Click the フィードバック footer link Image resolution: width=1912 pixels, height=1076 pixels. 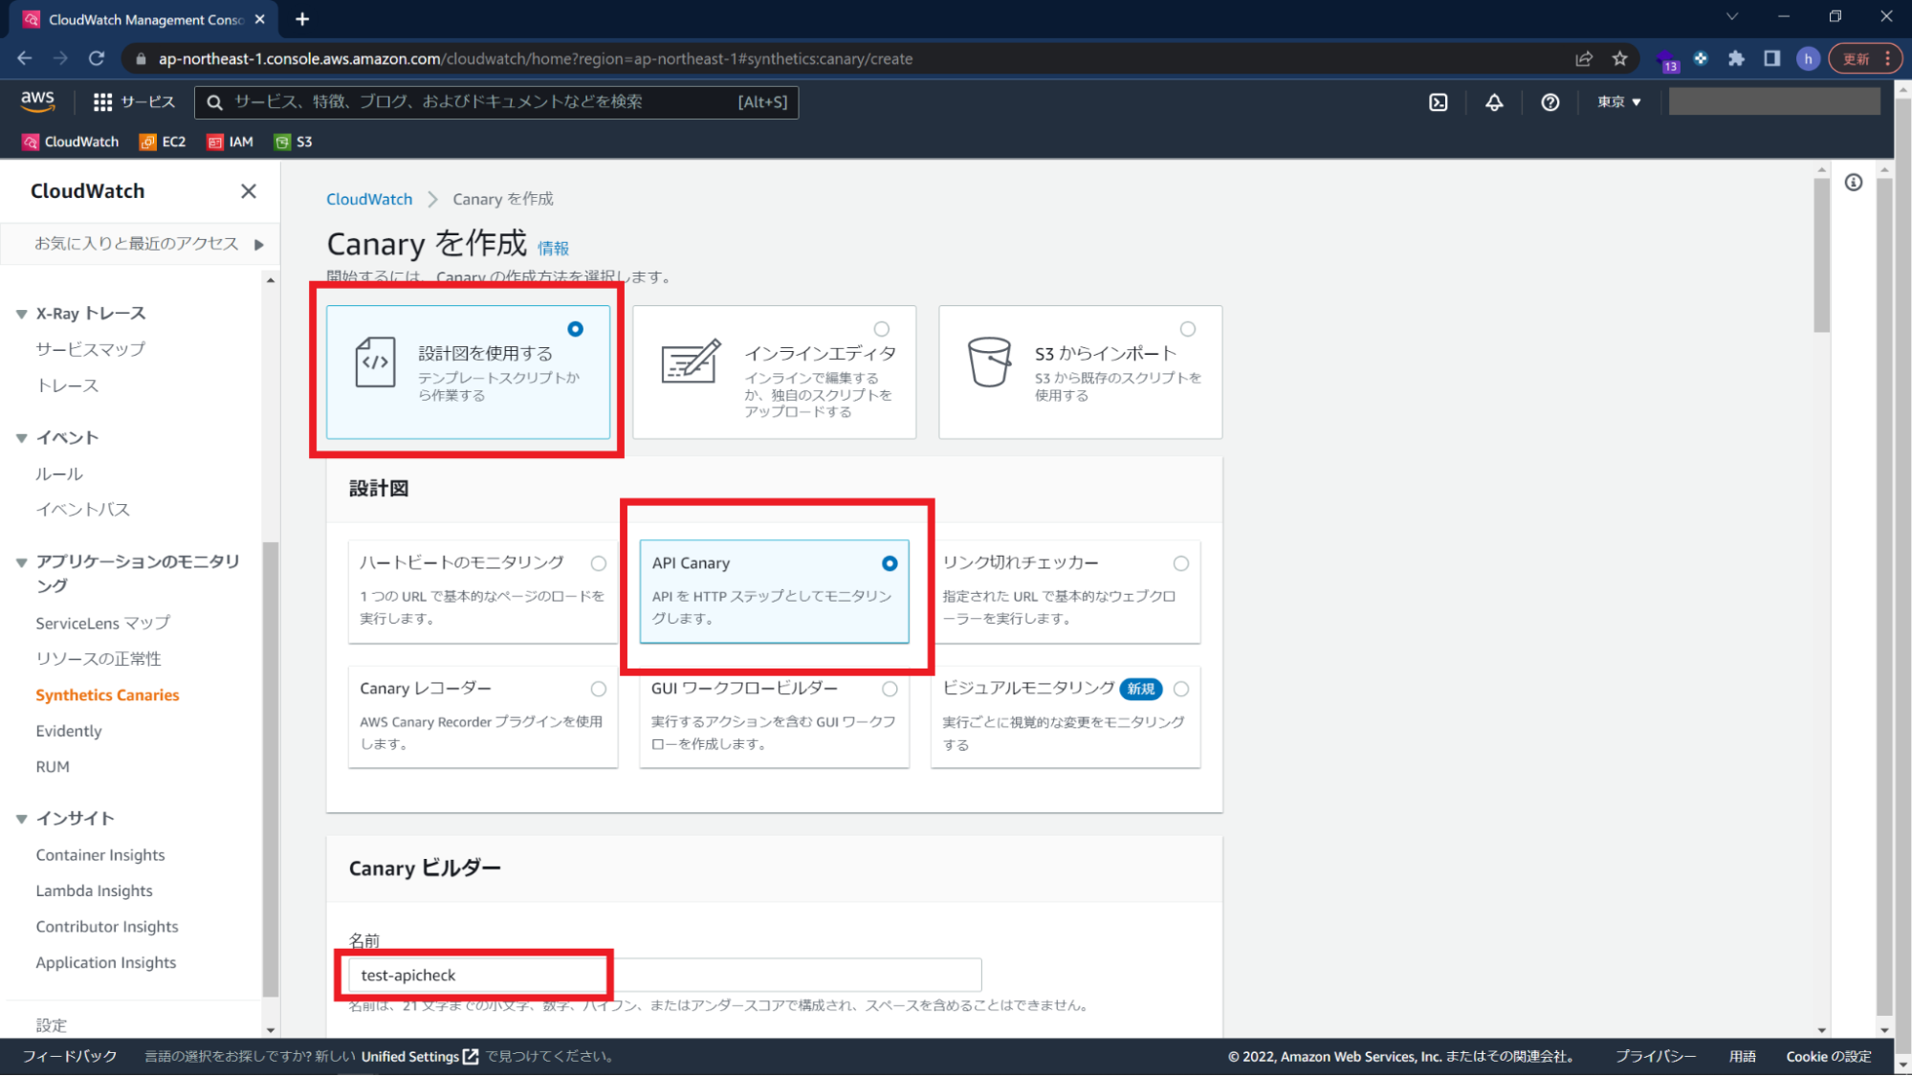[70, 1057]
